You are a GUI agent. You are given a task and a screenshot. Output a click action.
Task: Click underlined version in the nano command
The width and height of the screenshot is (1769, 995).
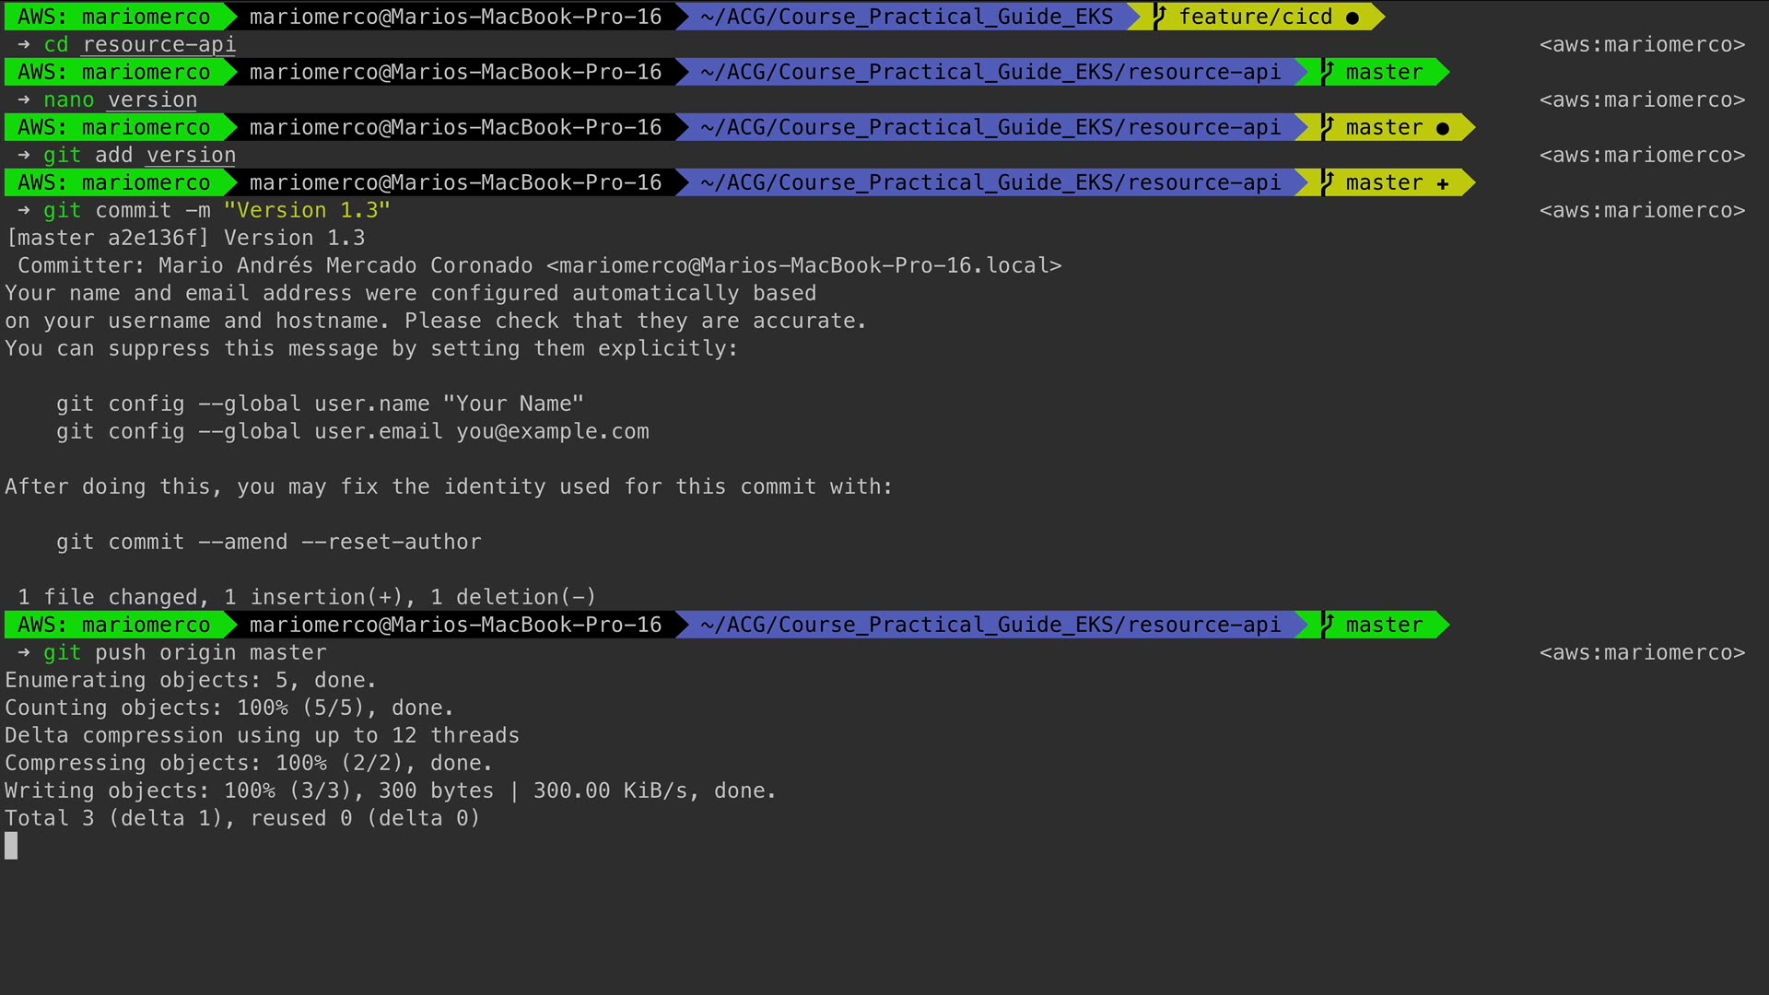(x=152, y=99)
